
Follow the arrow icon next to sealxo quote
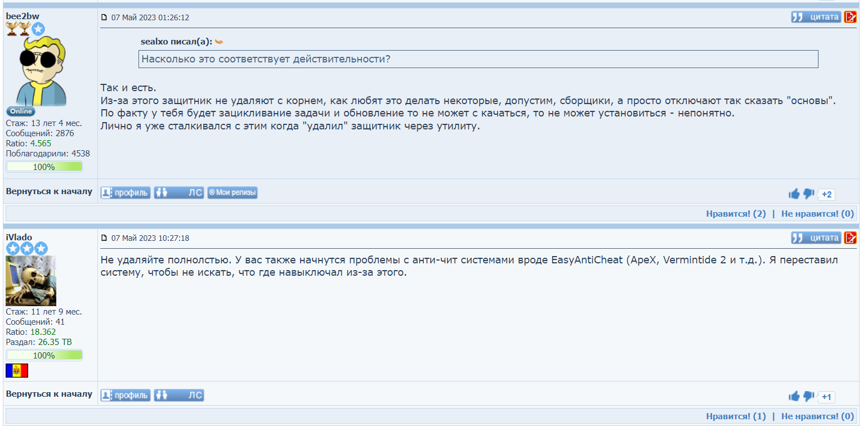(219, 42)
